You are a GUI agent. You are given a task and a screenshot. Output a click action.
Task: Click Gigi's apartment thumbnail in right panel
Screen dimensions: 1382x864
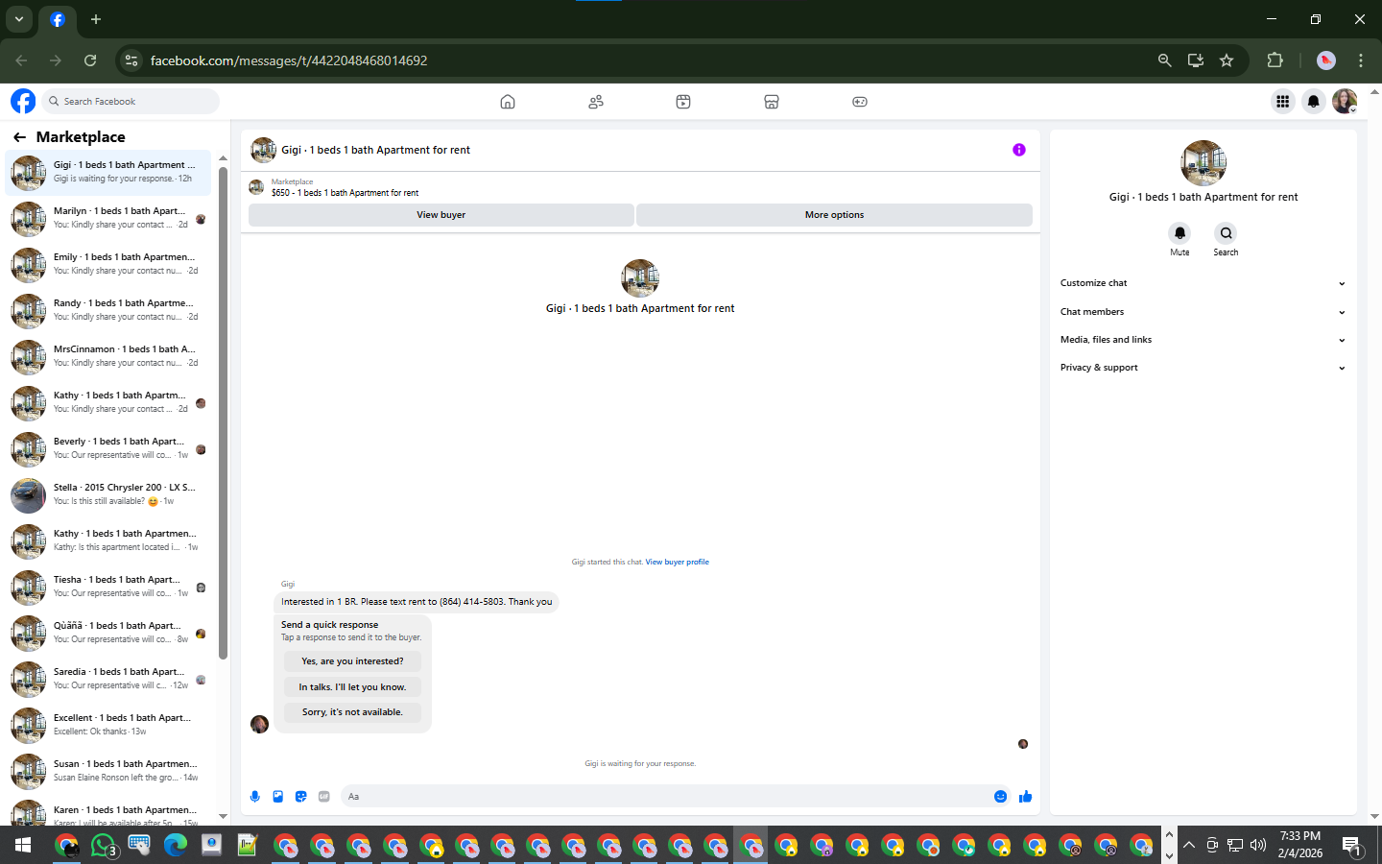[1203, 162]
